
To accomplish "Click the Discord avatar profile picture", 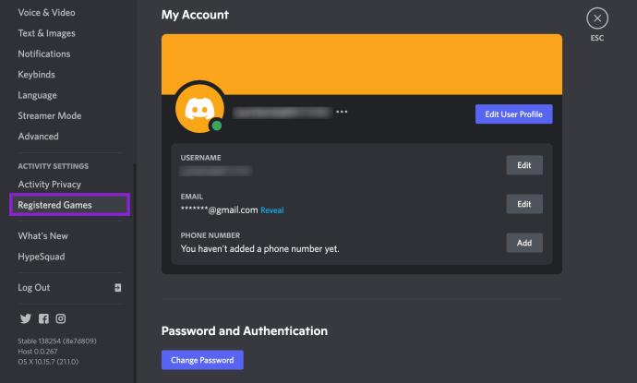I will tap(200, 109).
